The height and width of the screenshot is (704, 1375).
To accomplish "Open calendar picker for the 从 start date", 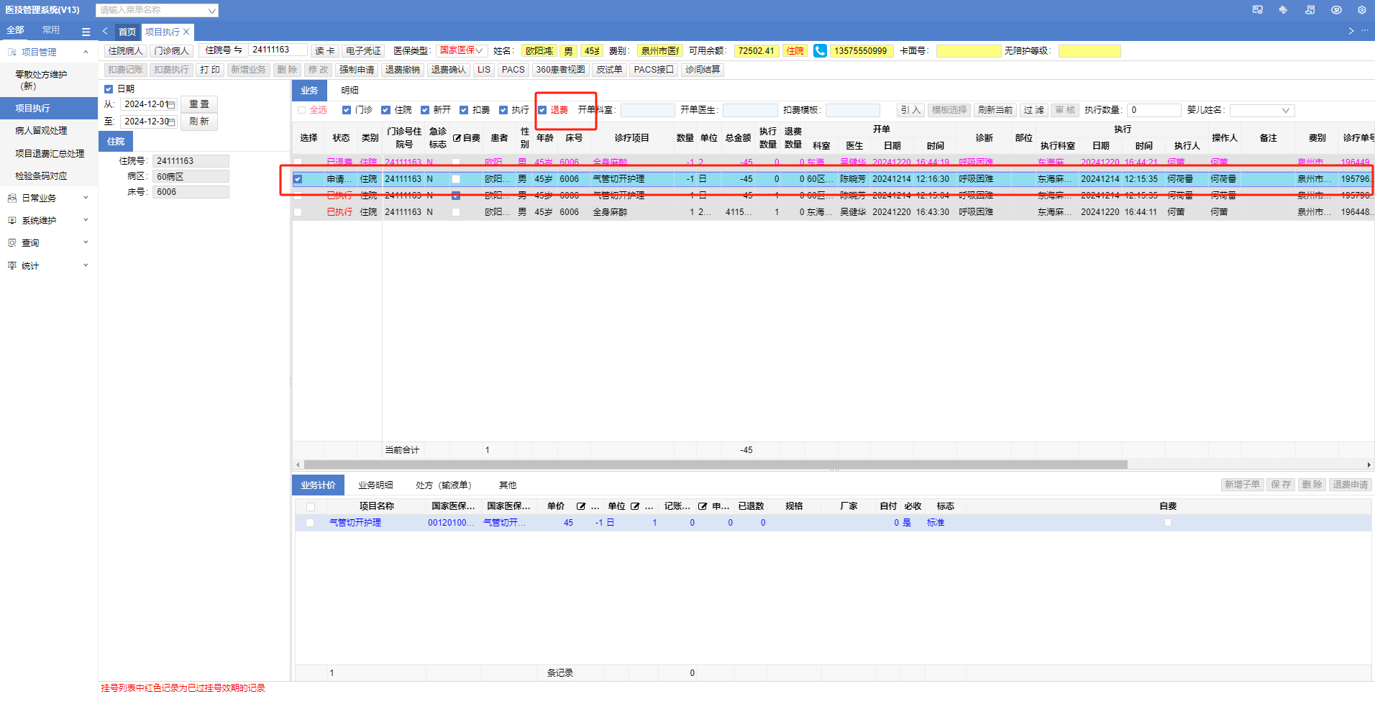I will pyautogui.click(x=171, y=105).
